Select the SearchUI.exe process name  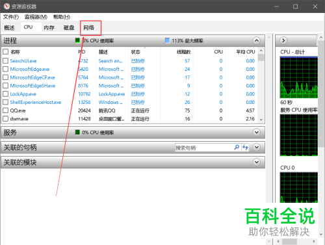point(23,61)
